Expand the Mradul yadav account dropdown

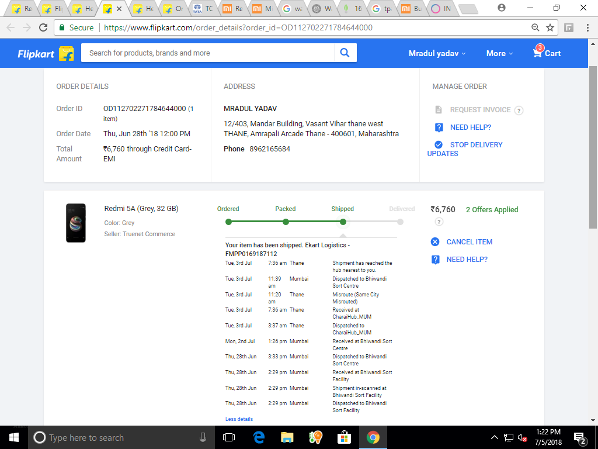[x=437, y=53]
